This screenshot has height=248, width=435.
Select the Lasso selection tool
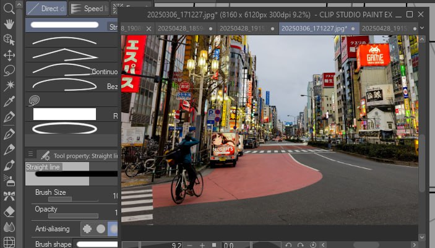pyautogui.click(x=9, y=71)
